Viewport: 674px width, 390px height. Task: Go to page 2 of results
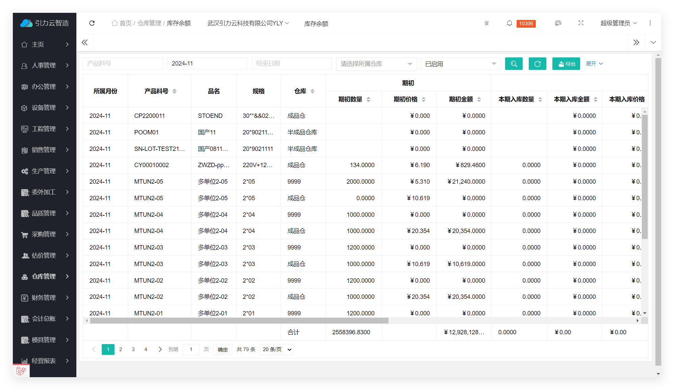point(121,349)
